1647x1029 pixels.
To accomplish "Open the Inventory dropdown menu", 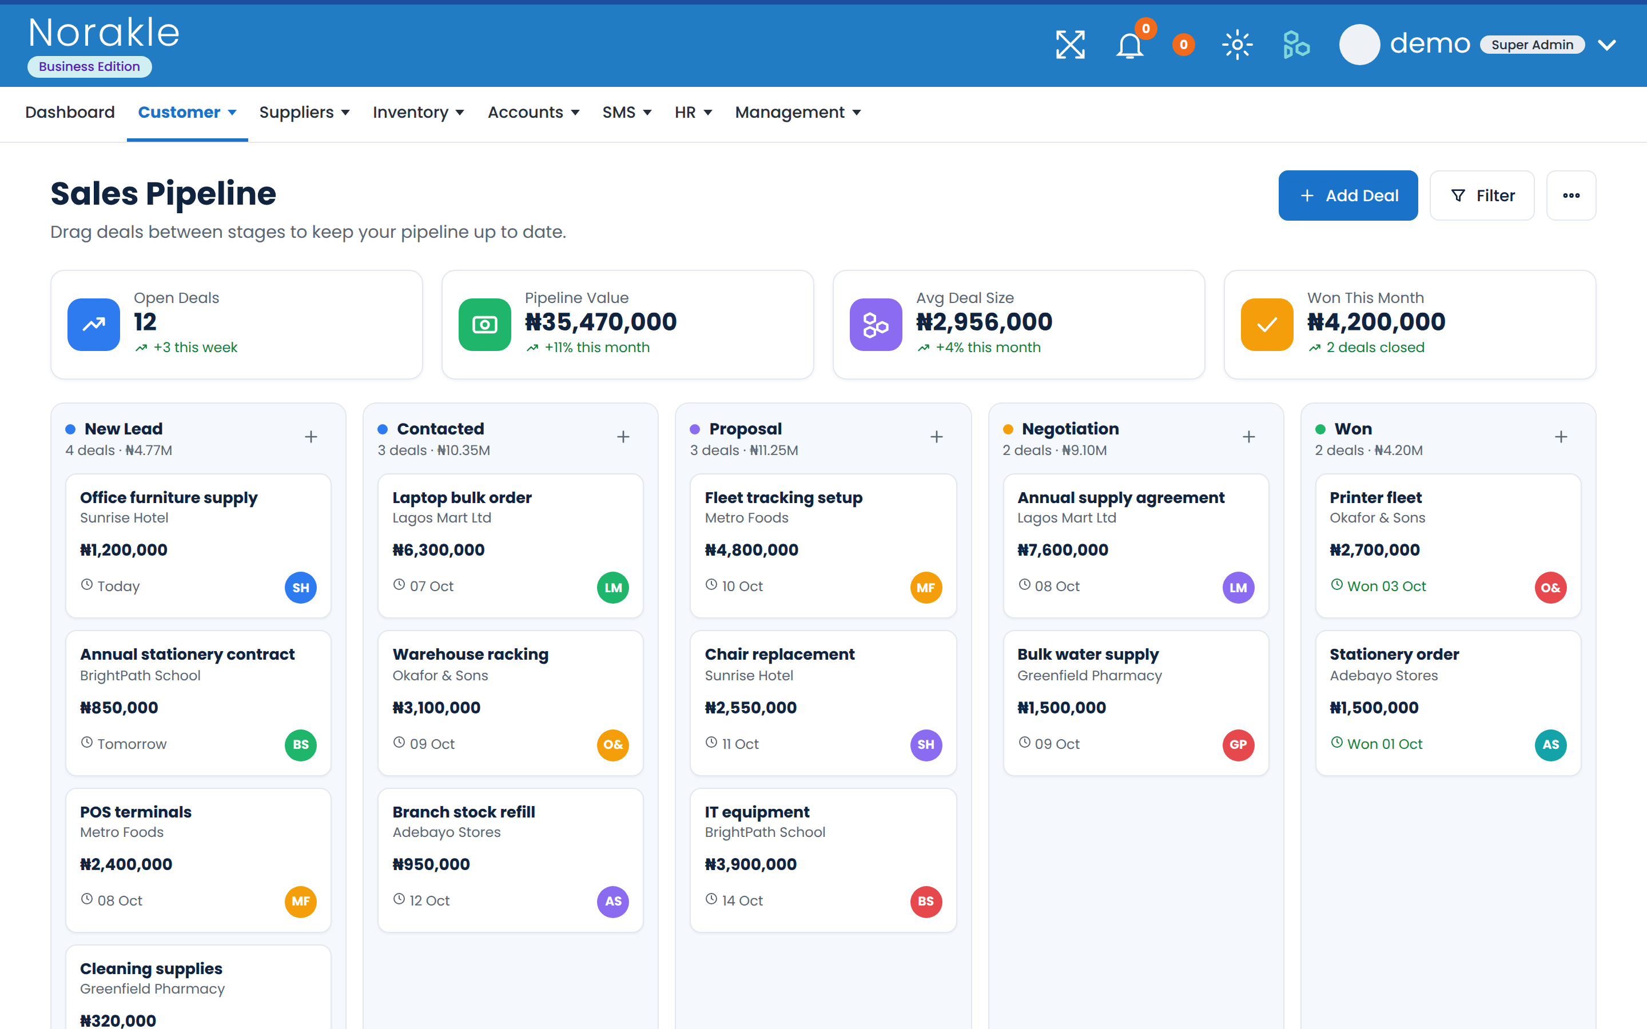I will (x=418, y=112).
